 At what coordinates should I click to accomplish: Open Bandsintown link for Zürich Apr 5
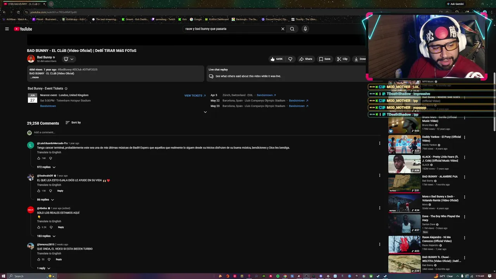(266, 95)
